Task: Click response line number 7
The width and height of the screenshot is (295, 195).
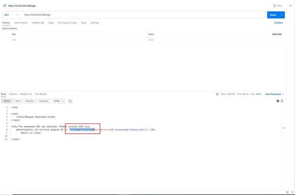Action: [x=7, y=127]
